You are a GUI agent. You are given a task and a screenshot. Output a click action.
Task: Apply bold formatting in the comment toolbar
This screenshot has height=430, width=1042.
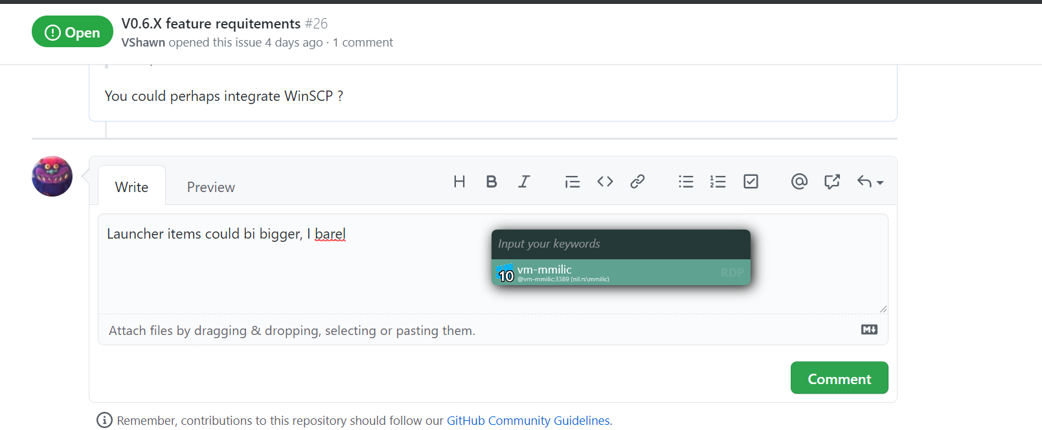coord(492,182)
